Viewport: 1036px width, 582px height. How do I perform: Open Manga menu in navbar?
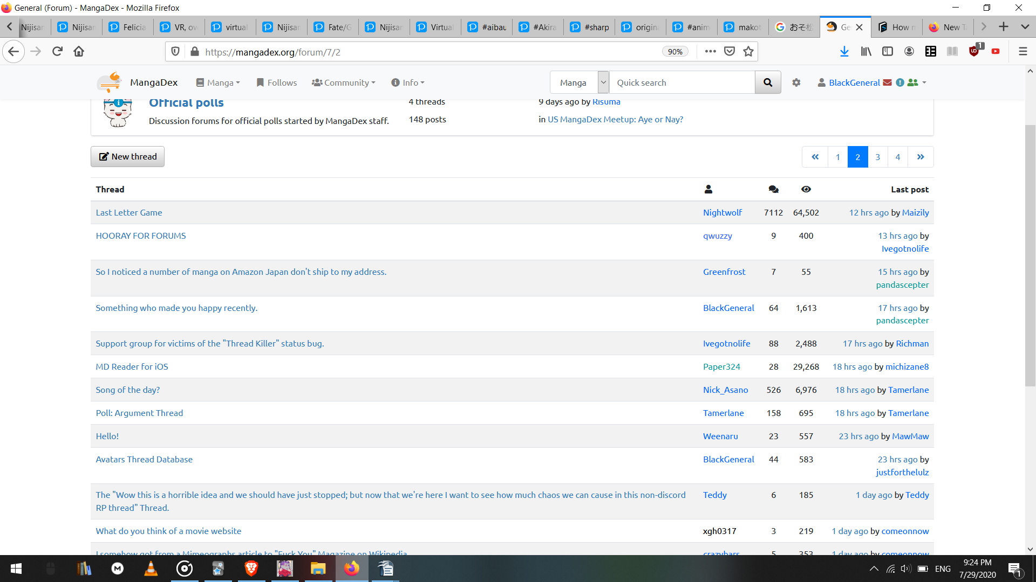218,82
